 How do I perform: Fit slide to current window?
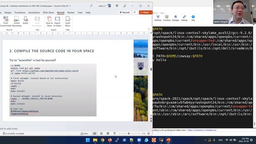coord(148,133)
